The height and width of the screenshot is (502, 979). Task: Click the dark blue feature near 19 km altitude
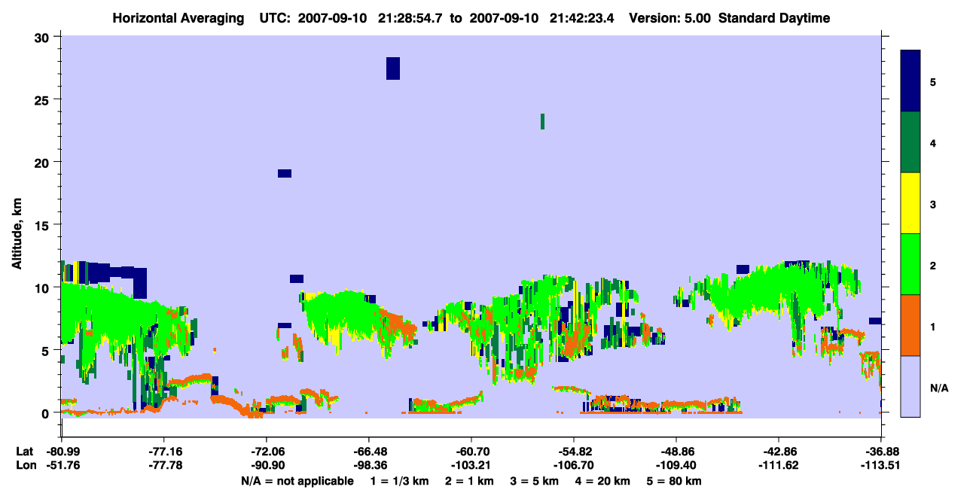point(284,173)
